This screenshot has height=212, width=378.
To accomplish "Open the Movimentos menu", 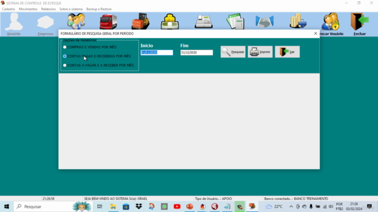I will point(28,9).
